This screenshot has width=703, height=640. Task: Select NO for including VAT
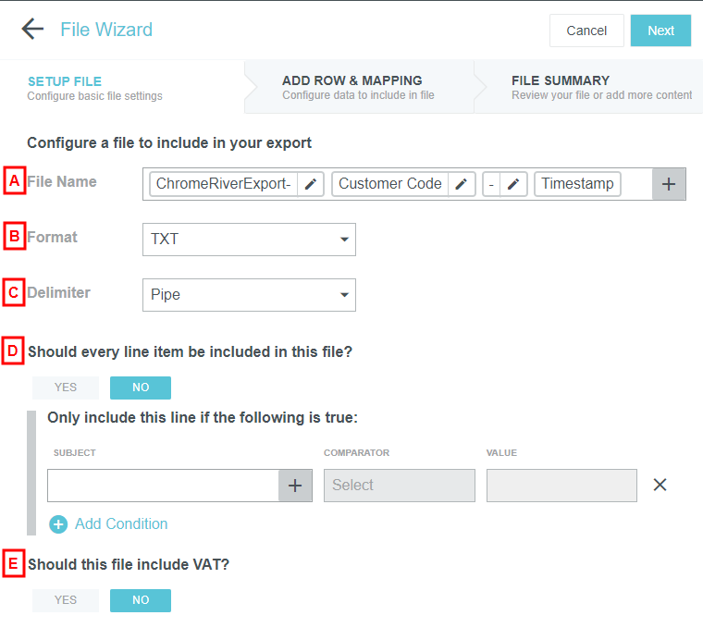[x=141, y=600]
